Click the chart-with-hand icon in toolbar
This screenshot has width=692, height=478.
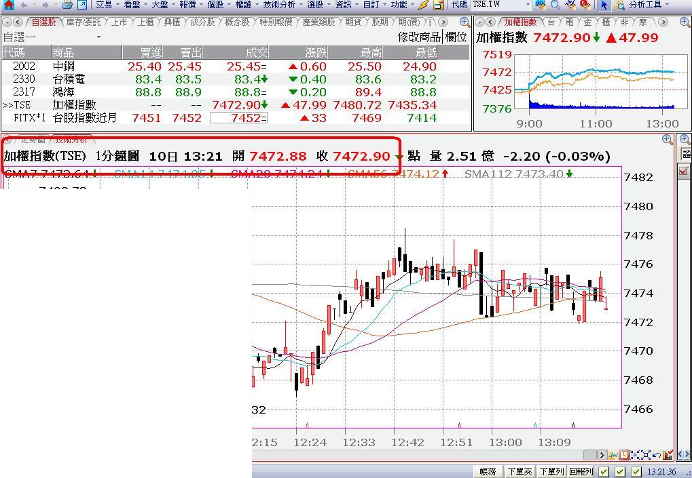pyautogui.click(x=570, y=5)
